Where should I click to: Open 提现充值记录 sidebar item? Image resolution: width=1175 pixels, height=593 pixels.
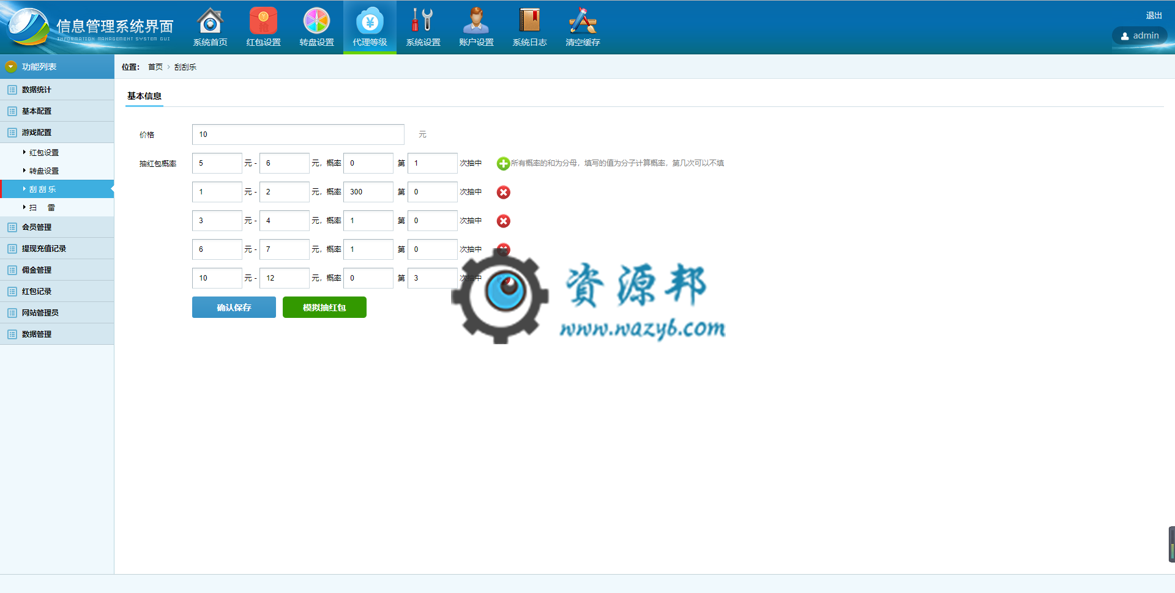tap(57, 249)
